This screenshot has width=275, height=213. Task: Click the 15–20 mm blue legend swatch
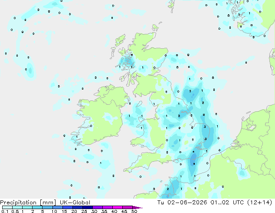[x=68, y=207]
